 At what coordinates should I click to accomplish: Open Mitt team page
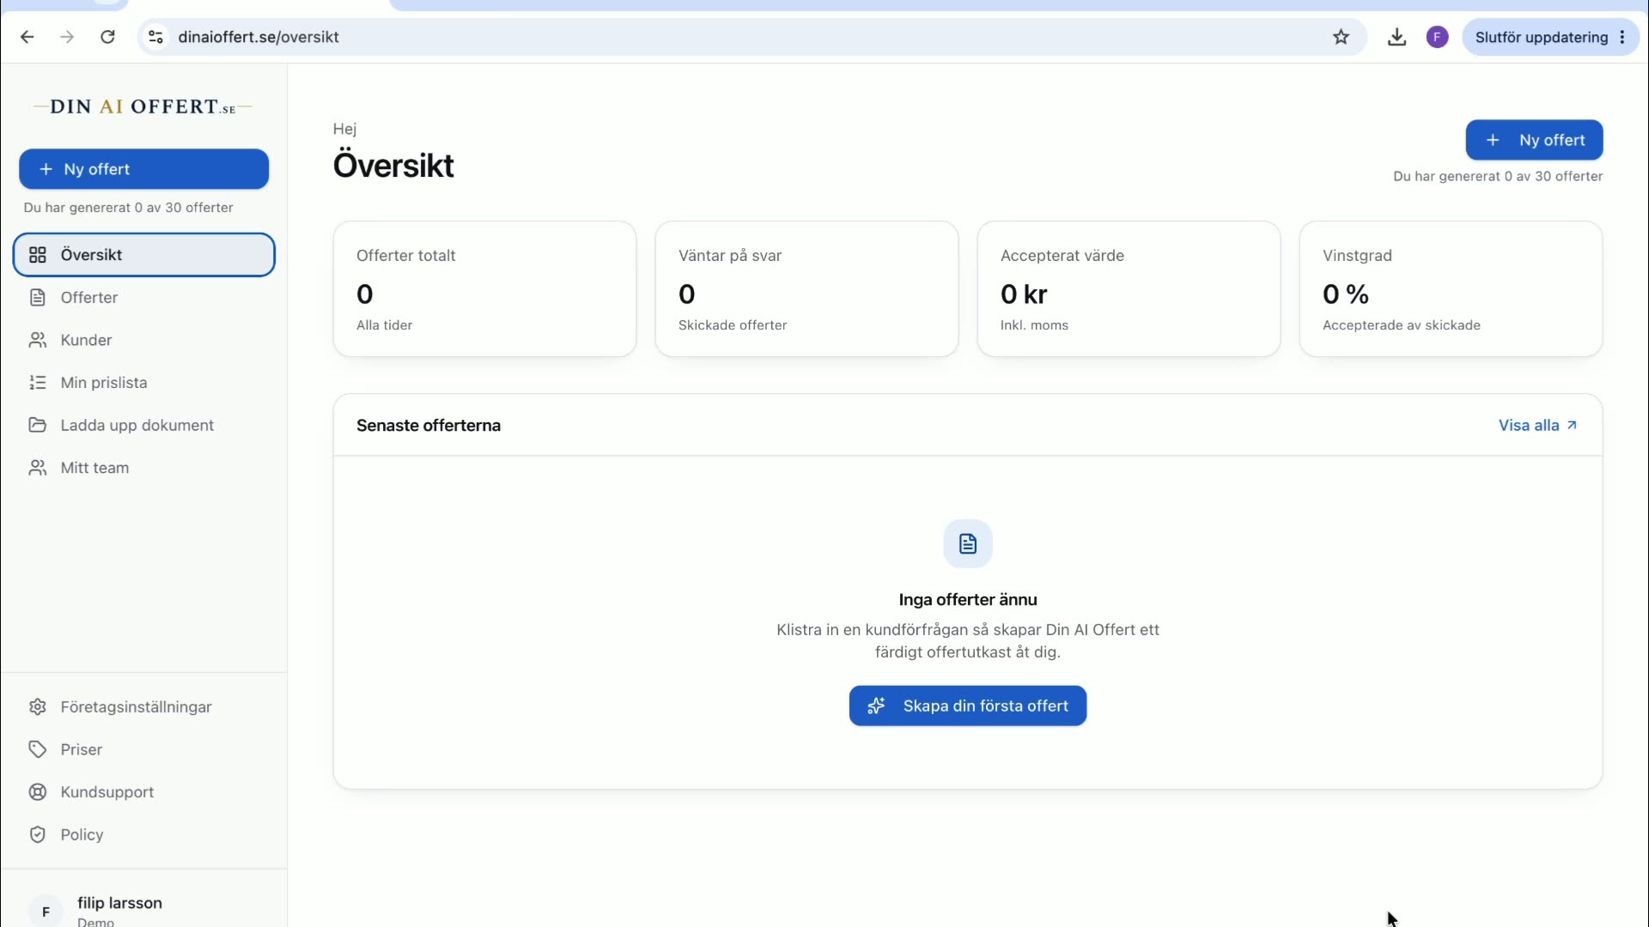tap(144, 468)
